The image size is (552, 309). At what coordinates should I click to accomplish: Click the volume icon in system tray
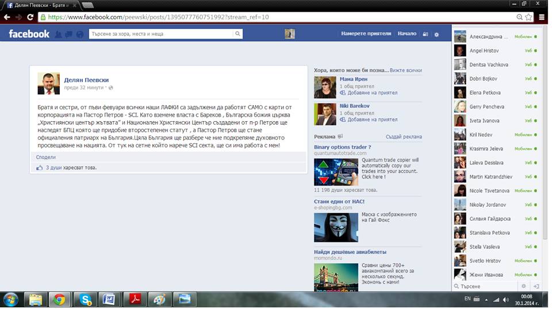pos(506,299)
